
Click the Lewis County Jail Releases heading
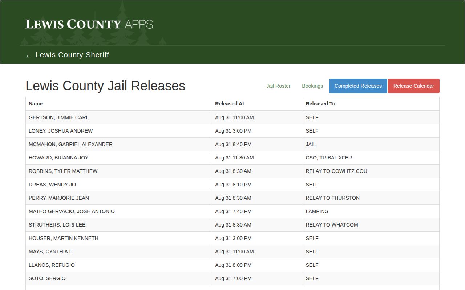(105, 86)
